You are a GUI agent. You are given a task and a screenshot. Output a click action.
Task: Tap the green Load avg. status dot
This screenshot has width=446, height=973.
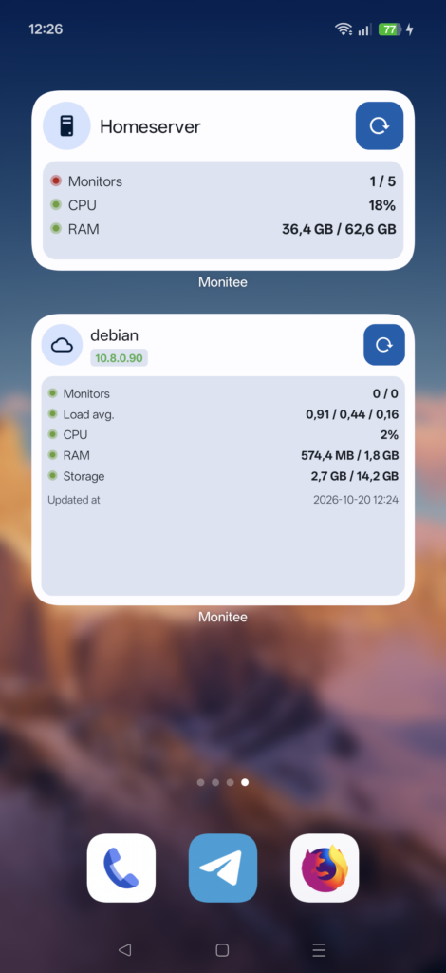pyautogui.click(x=52, y=414)
